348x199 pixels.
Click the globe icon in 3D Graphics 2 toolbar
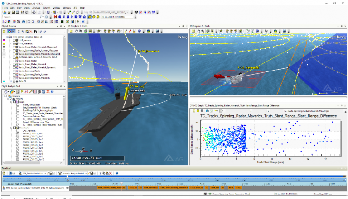tap(275, 31)
